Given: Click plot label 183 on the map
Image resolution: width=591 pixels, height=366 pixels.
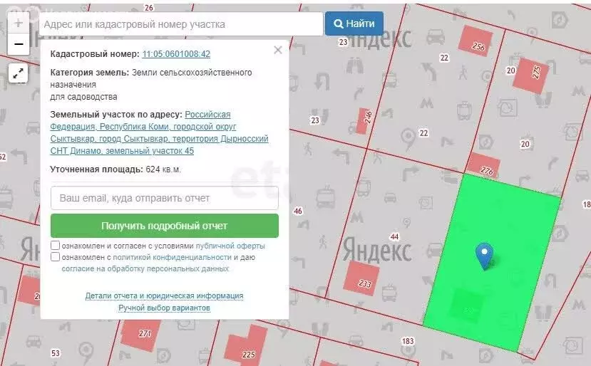Looking at the screenshot, I should pyautogui.click(x=408, y=341).
